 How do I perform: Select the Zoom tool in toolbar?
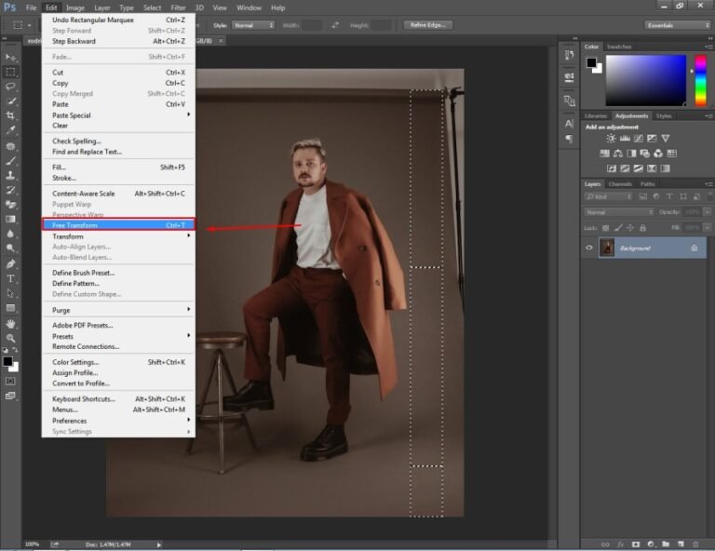(x=10, y=338)
